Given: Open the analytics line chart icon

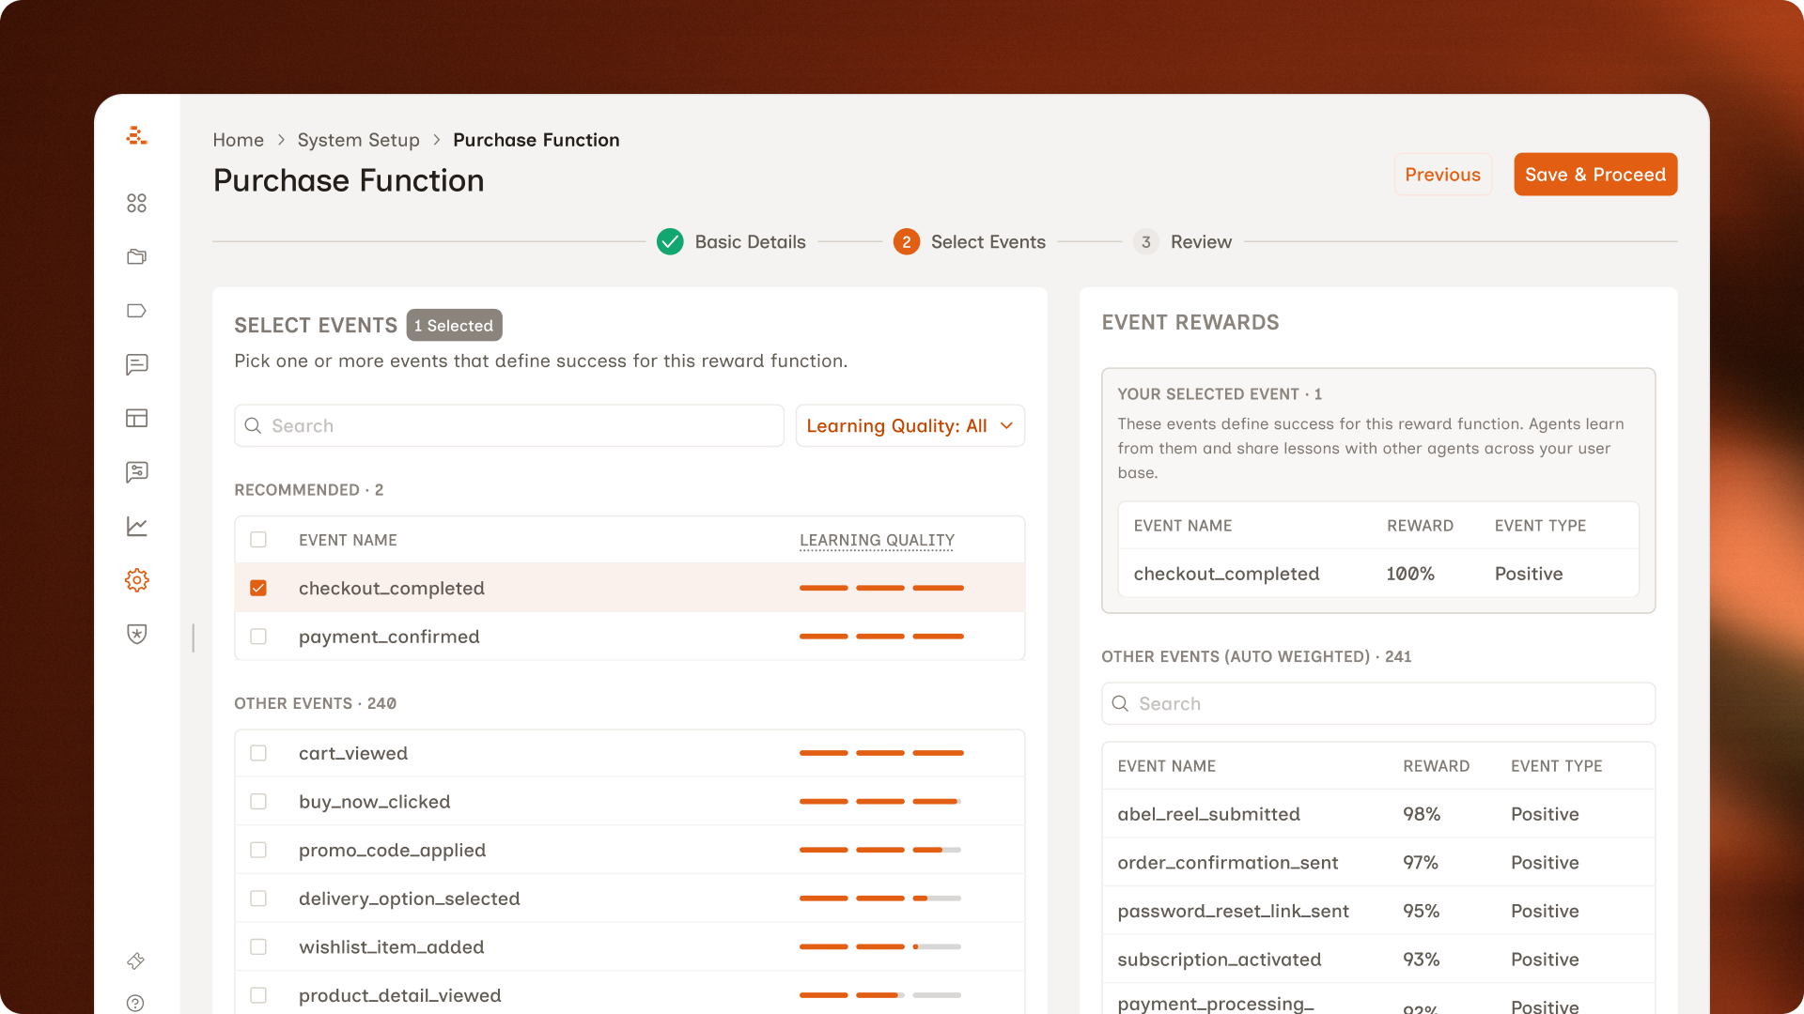Looking at the screenshot, I should click(x=137, y=526).
